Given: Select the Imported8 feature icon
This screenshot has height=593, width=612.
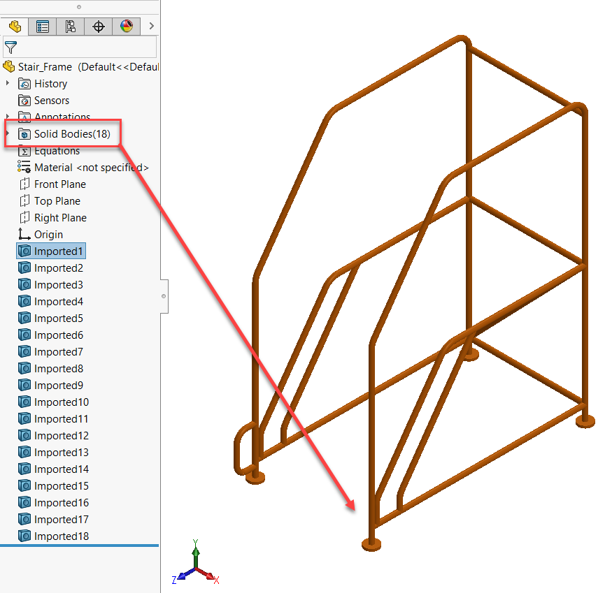Looking at the screenshot, I should coord(24,368).
